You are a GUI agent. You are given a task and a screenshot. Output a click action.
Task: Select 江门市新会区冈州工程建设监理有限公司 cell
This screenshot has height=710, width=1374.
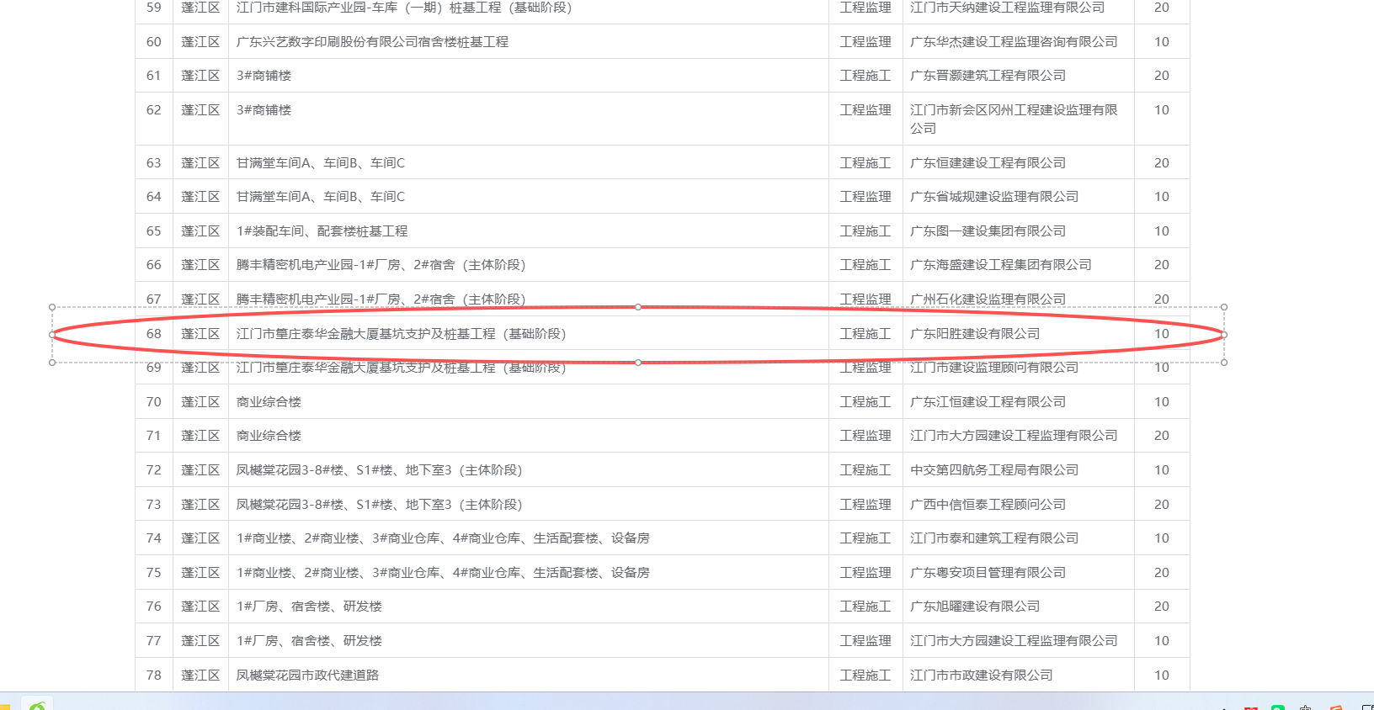[1014, 119]
